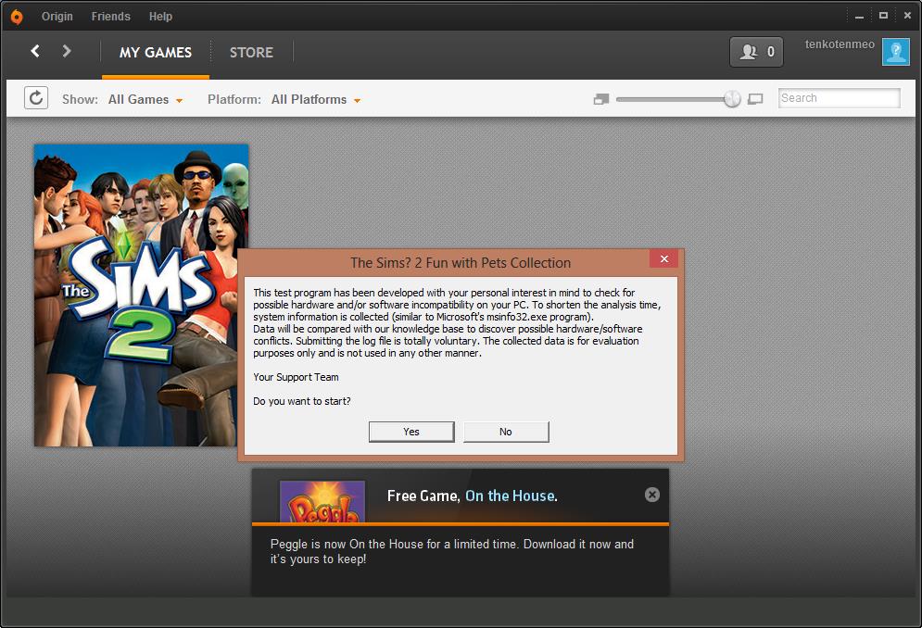Image resolution: width=922 pixels, height=628 pixels.
Task: Click the Peggle promotion description text
Action: click(451, 551)
